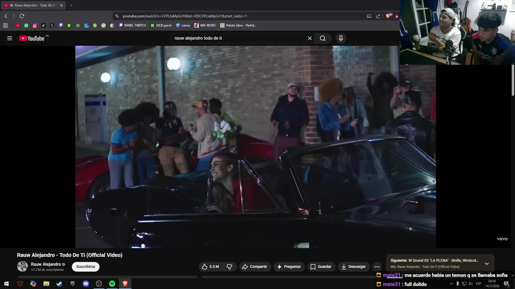This screenshot has width=515, height=289.
Task: Open the Windows Start menu
Action: (6, 284)
